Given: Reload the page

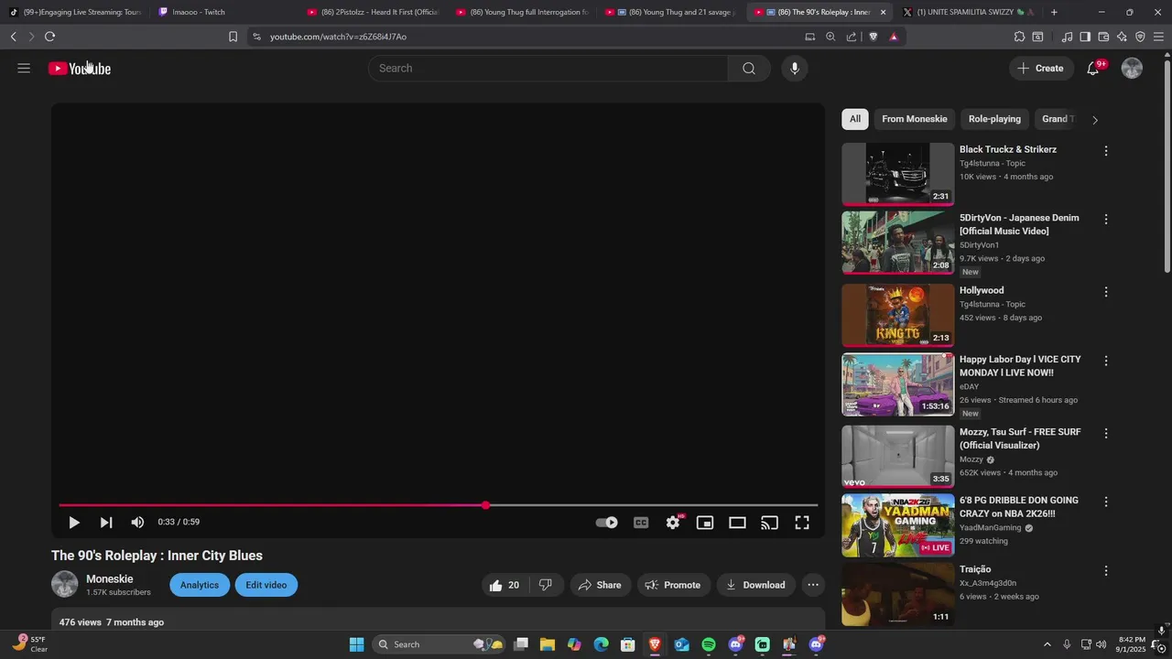Looking at the screenshot, I should [x=49, y=37].
